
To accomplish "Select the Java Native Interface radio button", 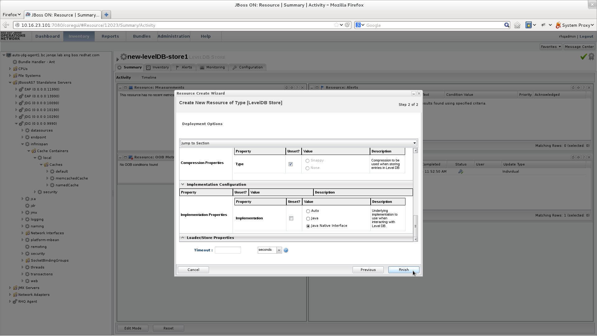I will click(308, 226).
